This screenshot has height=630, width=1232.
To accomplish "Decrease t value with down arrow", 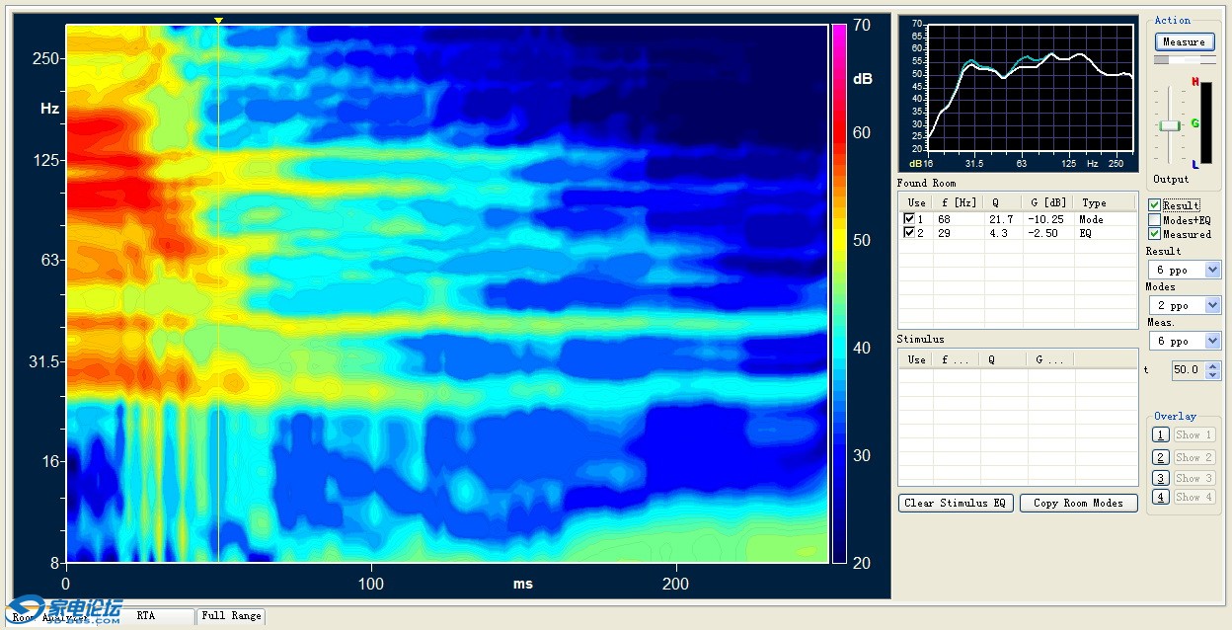I will point(1213,375).
